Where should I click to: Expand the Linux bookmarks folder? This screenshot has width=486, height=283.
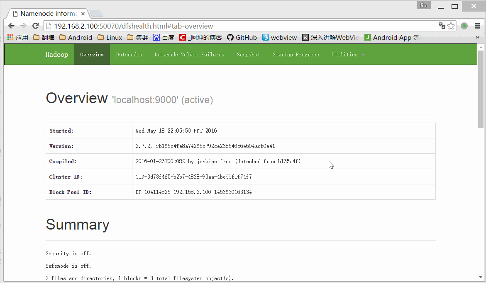(x=109, y=37)
